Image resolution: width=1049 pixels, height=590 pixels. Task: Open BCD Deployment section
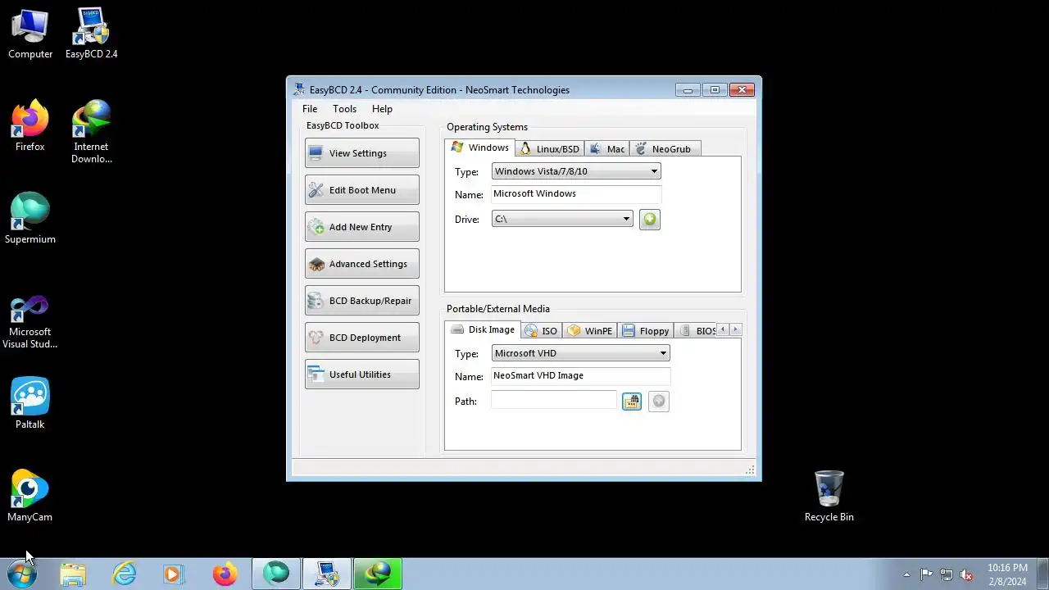361,338
